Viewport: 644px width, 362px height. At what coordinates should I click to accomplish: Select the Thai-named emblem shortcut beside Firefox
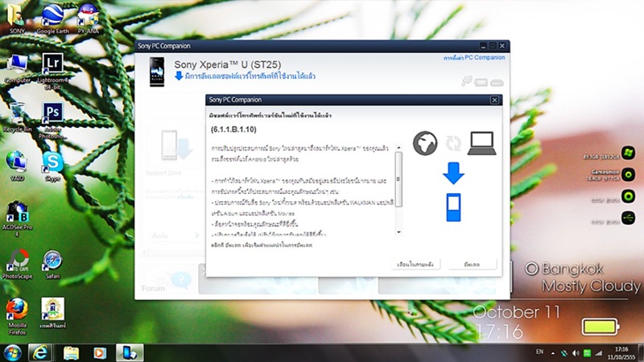click(52, 313)
